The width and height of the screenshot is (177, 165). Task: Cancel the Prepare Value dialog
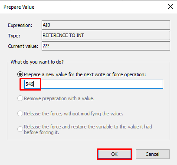tap(153, 154)
